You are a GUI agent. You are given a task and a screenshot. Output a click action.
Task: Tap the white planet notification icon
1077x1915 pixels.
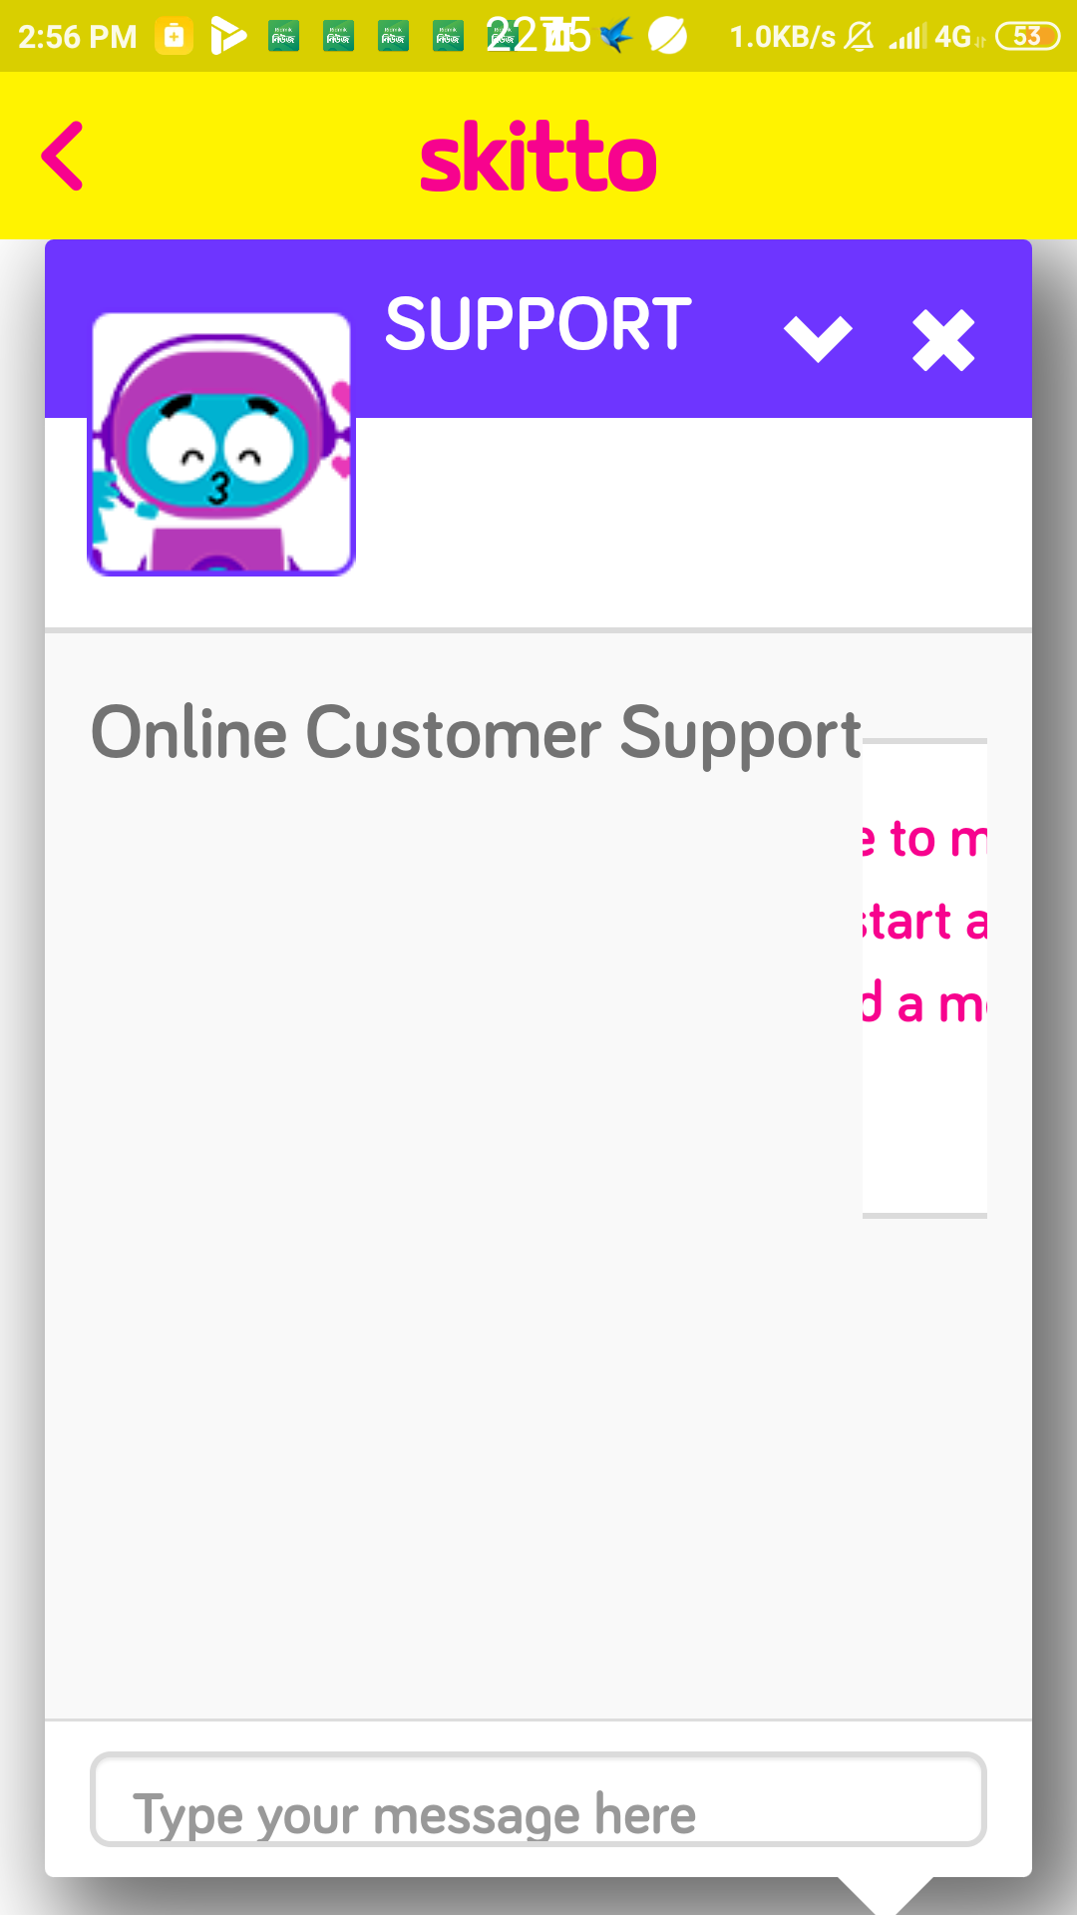click(x=667, y=37)
